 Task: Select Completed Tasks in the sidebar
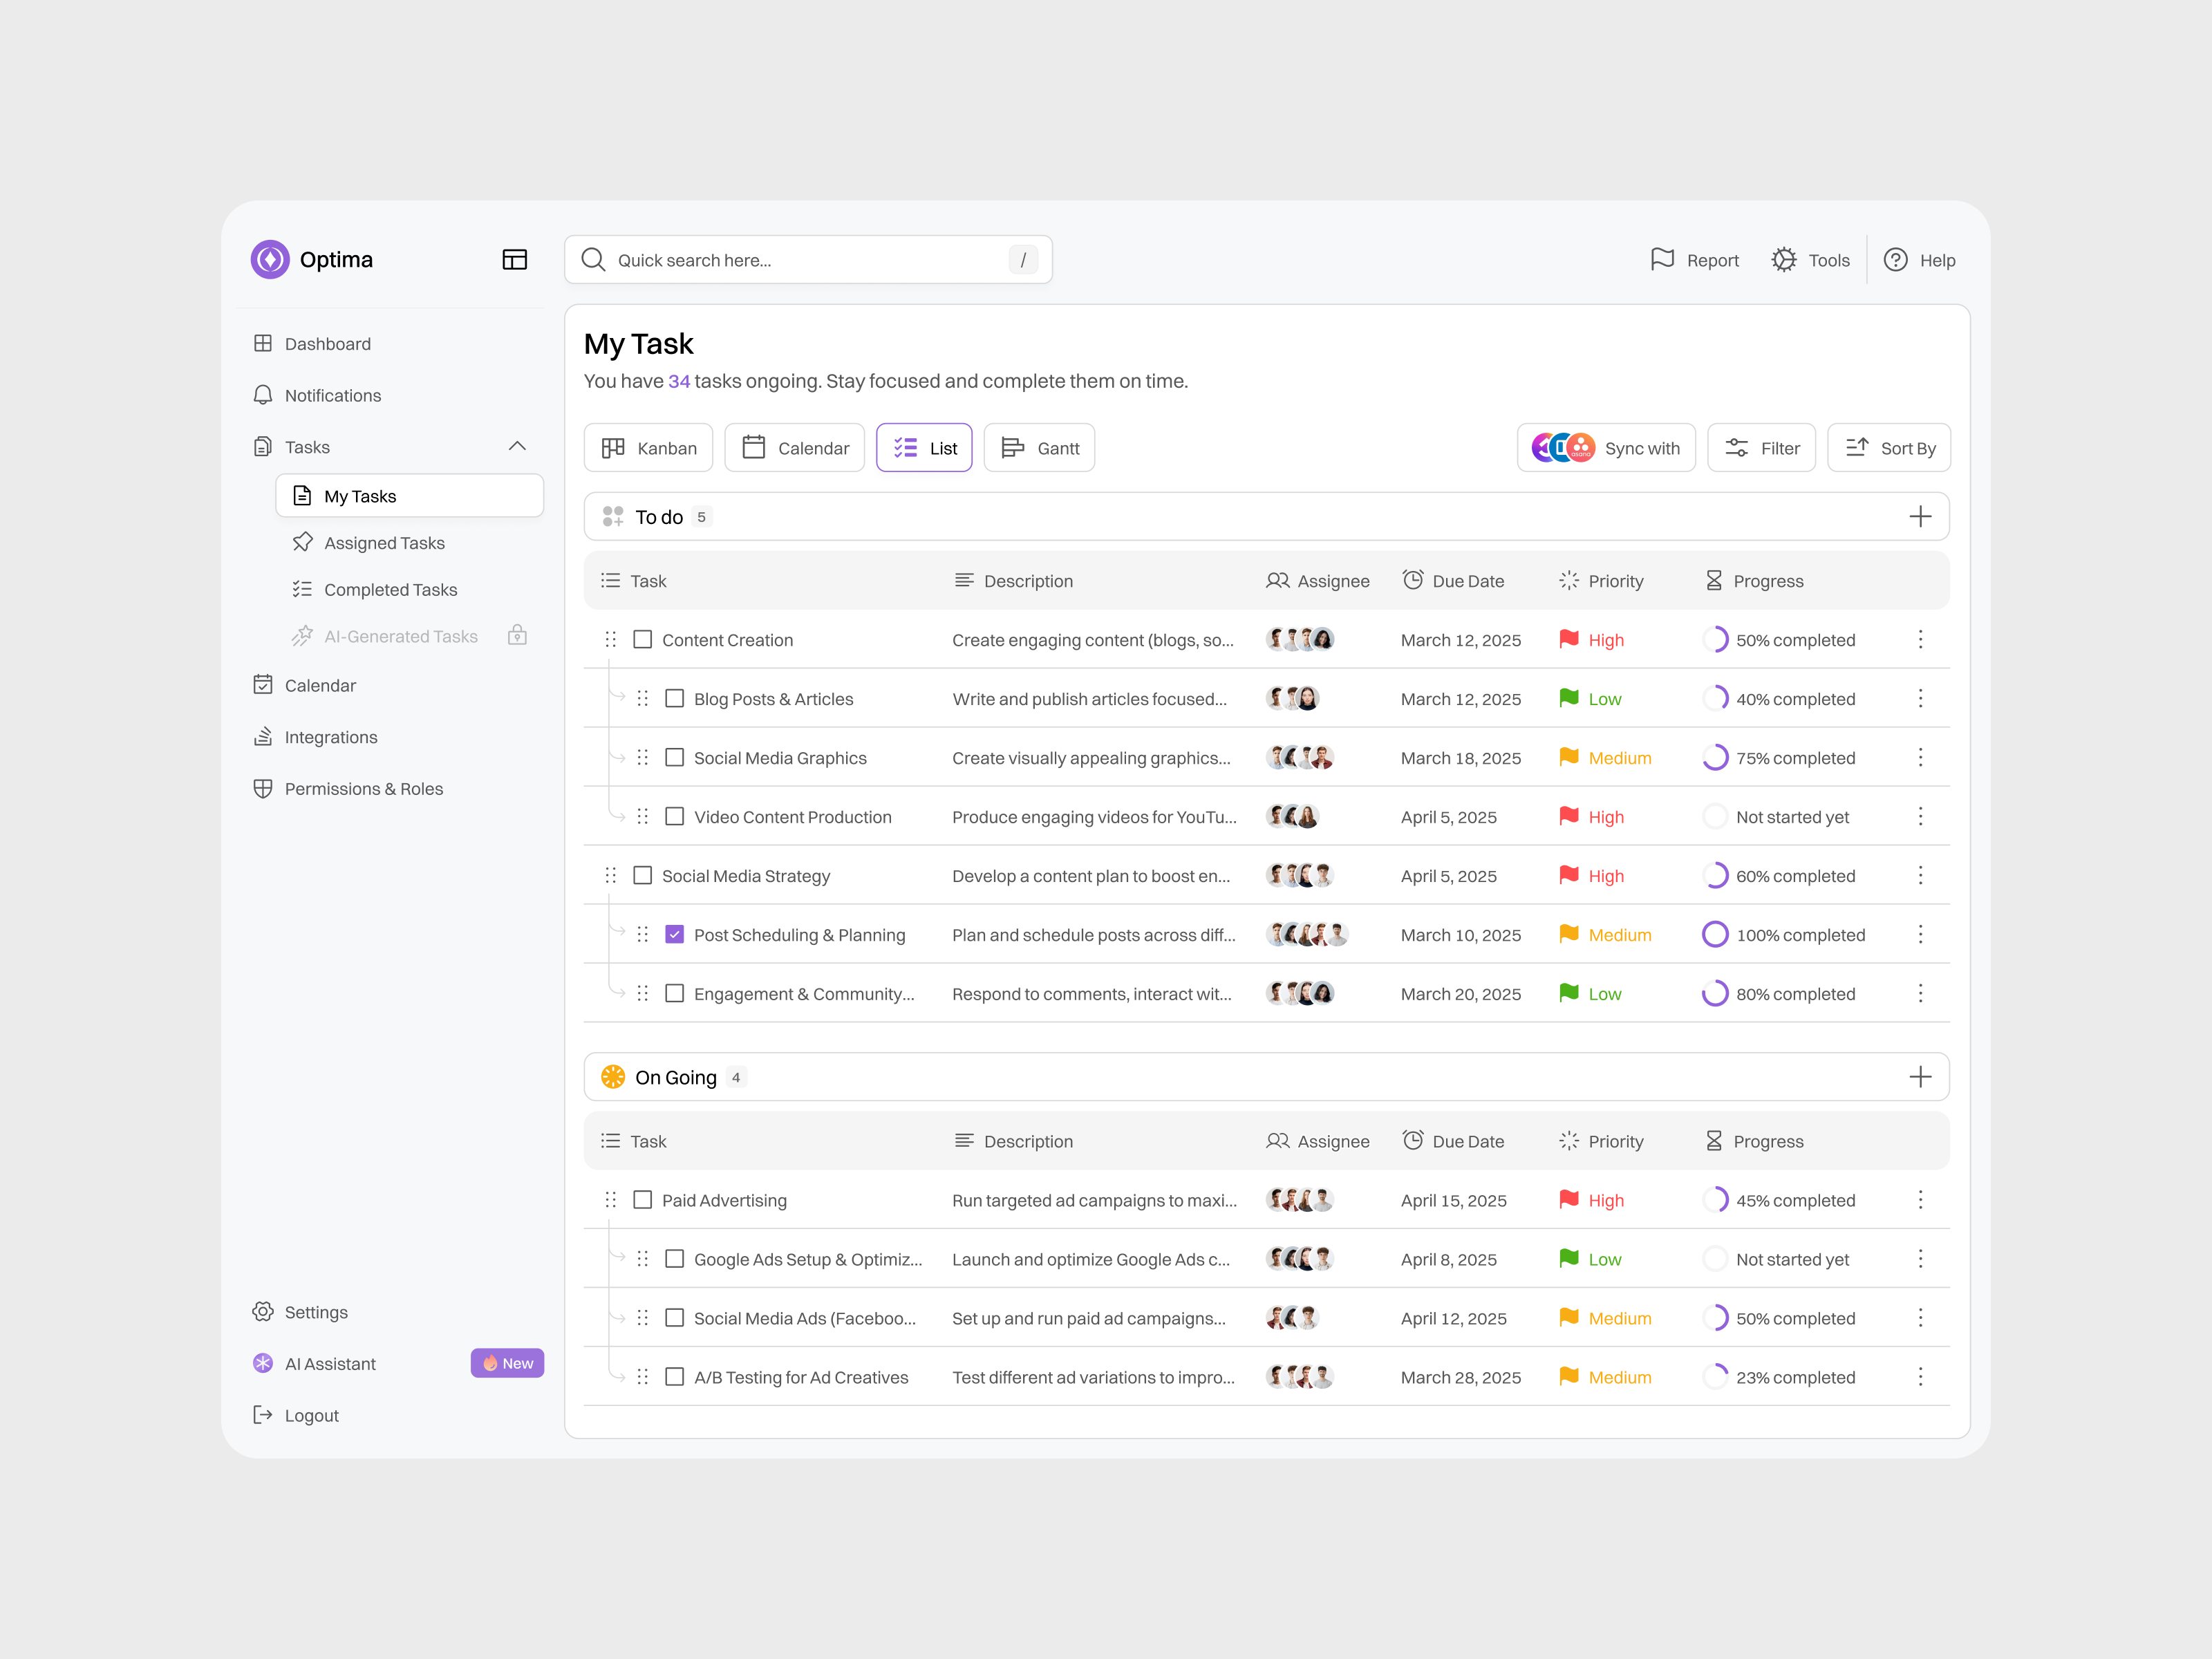click(x=390, y=589)
